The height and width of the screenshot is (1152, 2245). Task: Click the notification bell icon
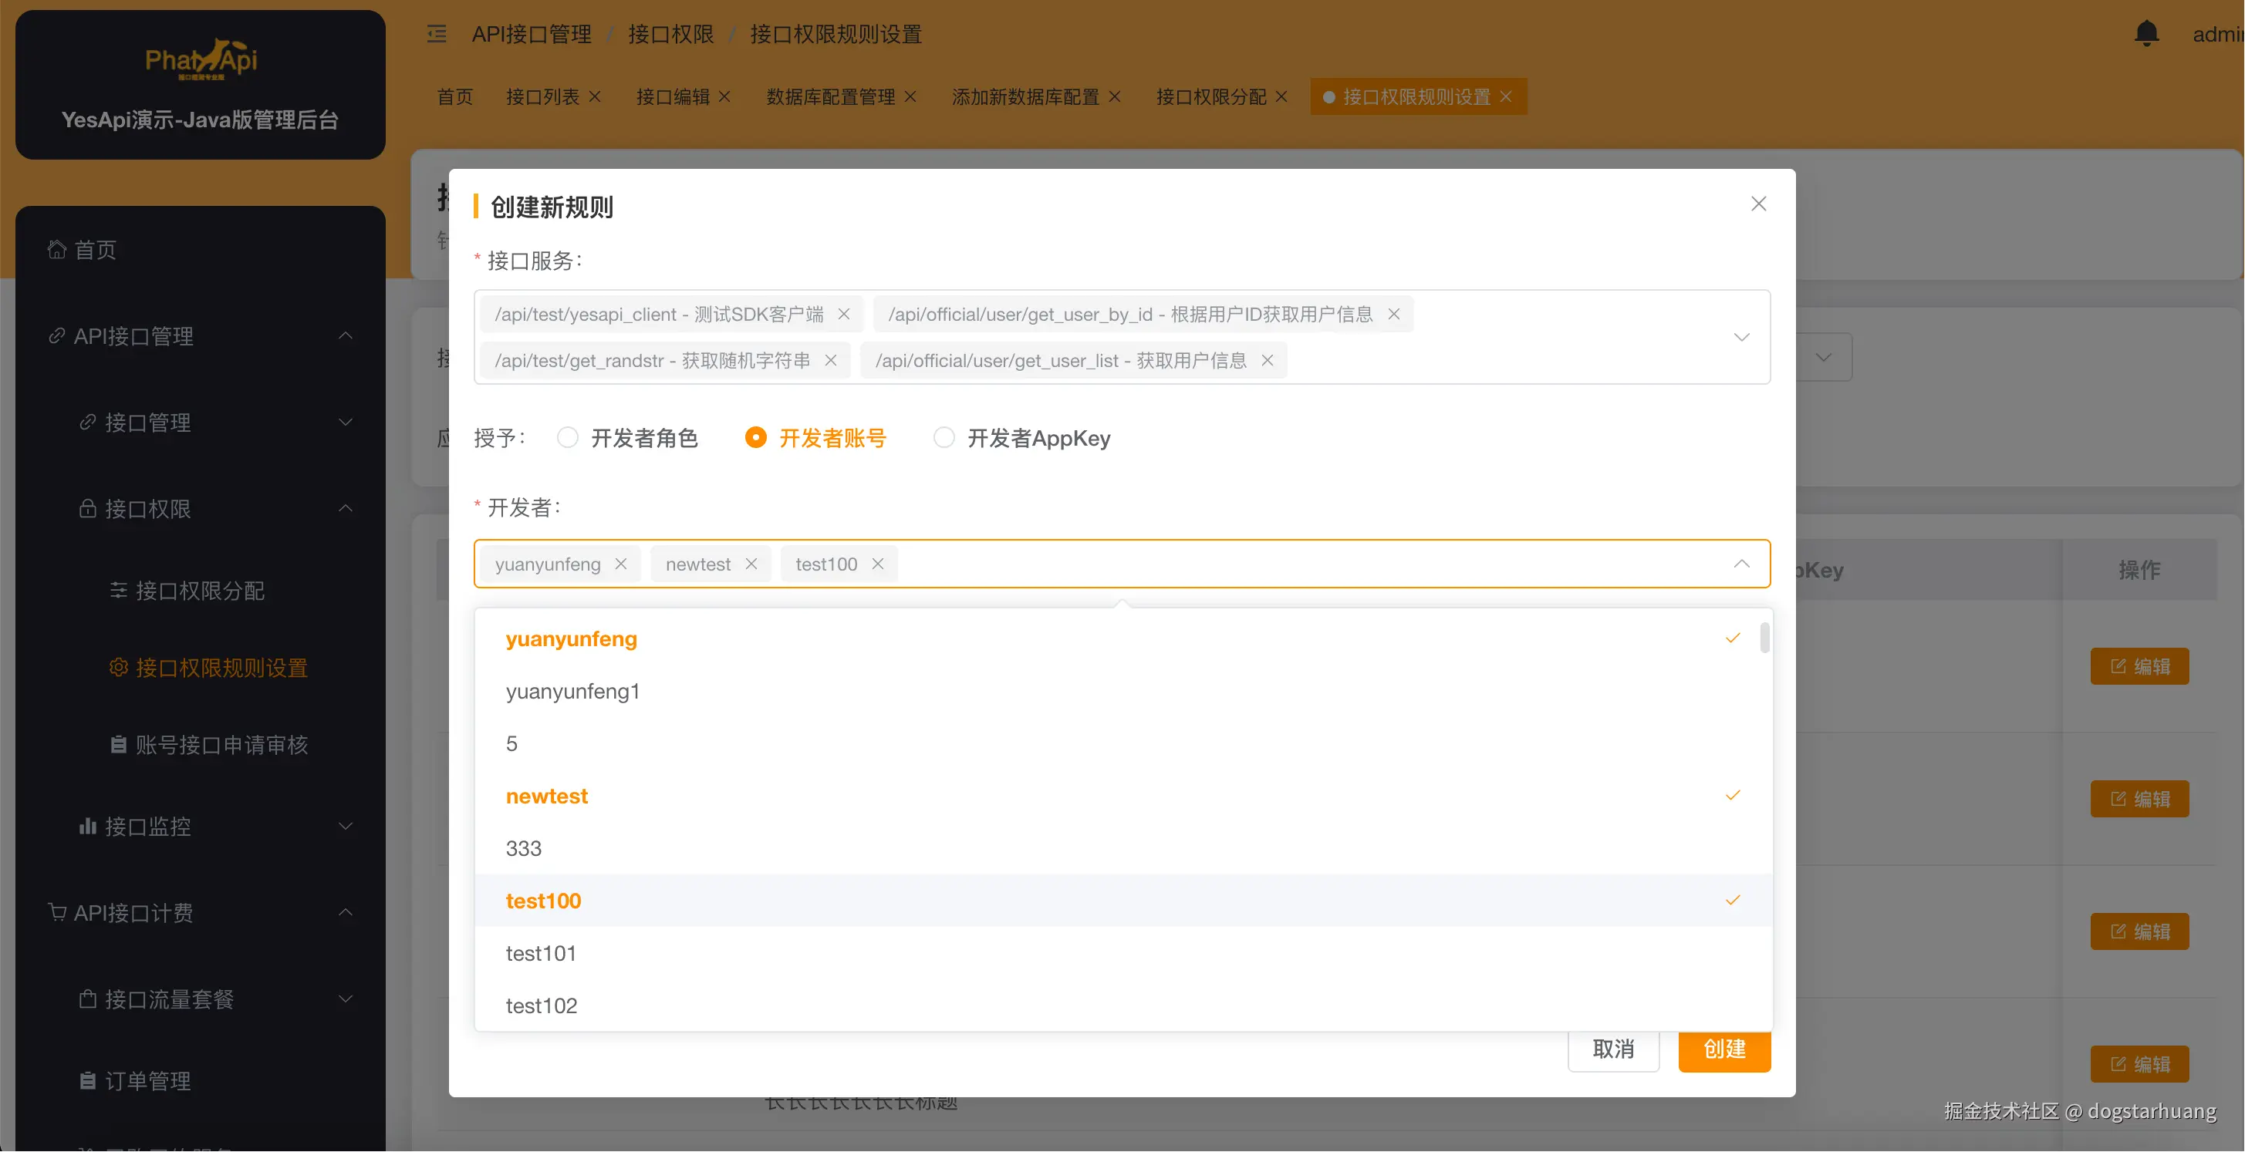(x=2145, y=34)
